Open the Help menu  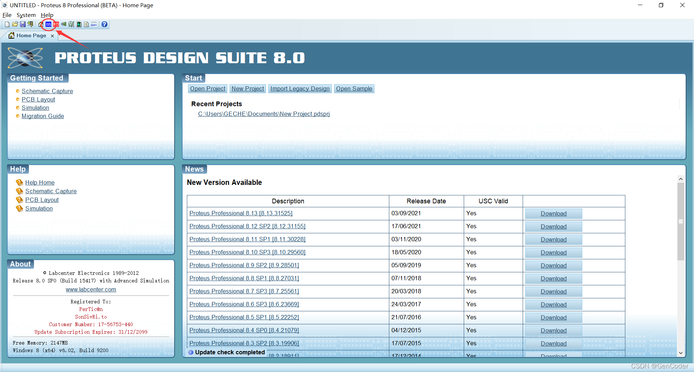point(47,15)
